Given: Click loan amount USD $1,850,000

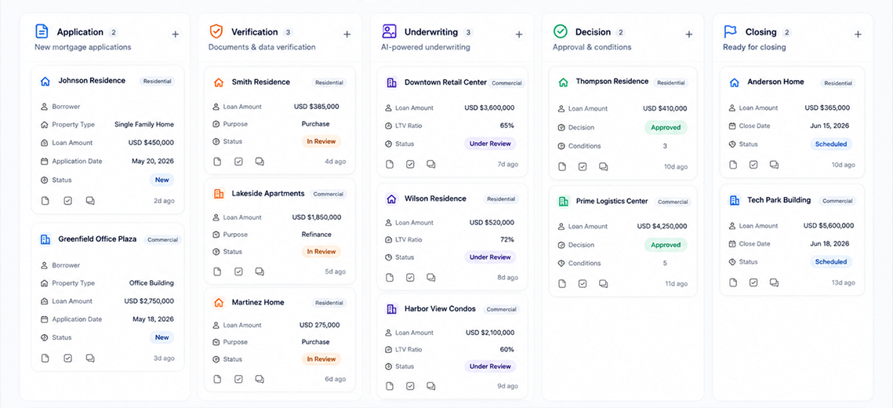Looking at the screenshot, I should pyautogui.click(x=317, y=217).
